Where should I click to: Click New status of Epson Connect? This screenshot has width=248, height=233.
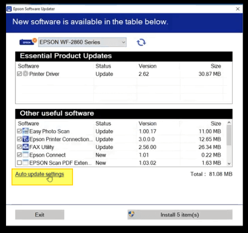click(x=101, y=155)
